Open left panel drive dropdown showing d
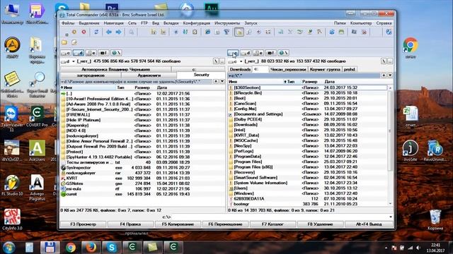Screen dimensions: 453x254 pyautogui.click(x=68, y=61)
